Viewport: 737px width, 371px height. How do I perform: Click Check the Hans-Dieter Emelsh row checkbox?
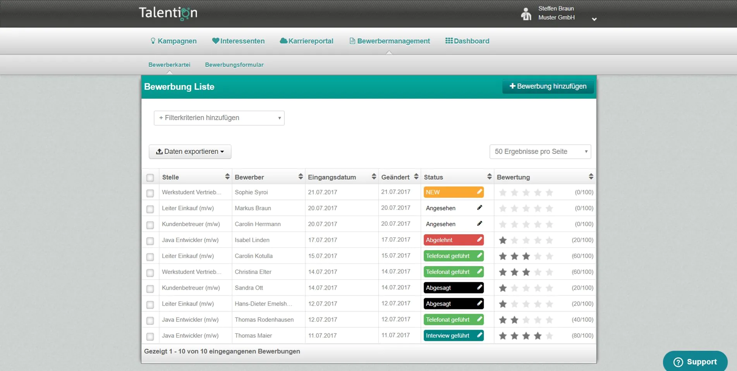click(150, 304)
